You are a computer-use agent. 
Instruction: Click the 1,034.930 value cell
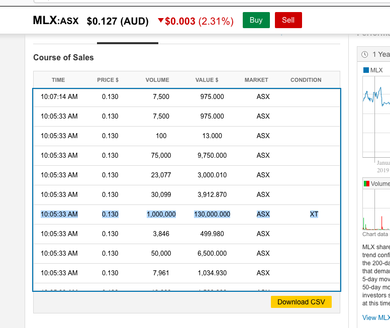(x=212, y=273)
